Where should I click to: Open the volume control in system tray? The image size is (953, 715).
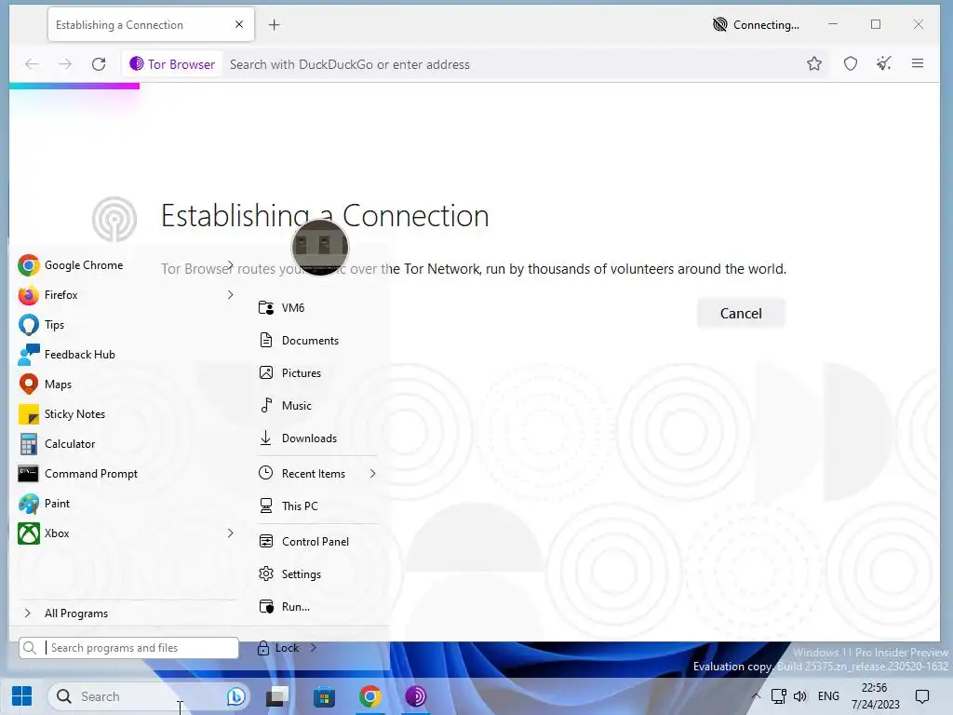click(x=799, y=696)
